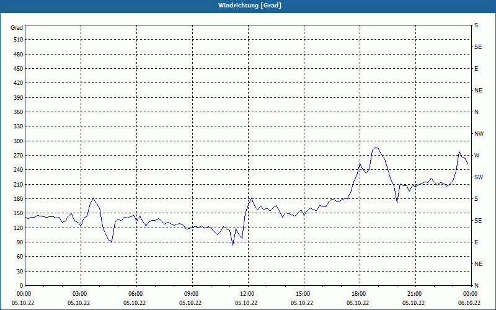Viewport: 496px width, 310px height.
Task: Select the 03:00 time axis label
Action: pyautogui.click(x=81, y=294)
